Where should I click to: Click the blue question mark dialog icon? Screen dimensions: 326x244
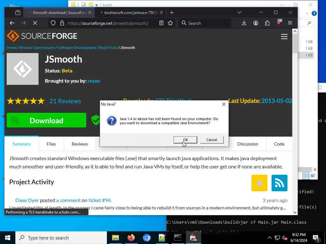[112, 121]
